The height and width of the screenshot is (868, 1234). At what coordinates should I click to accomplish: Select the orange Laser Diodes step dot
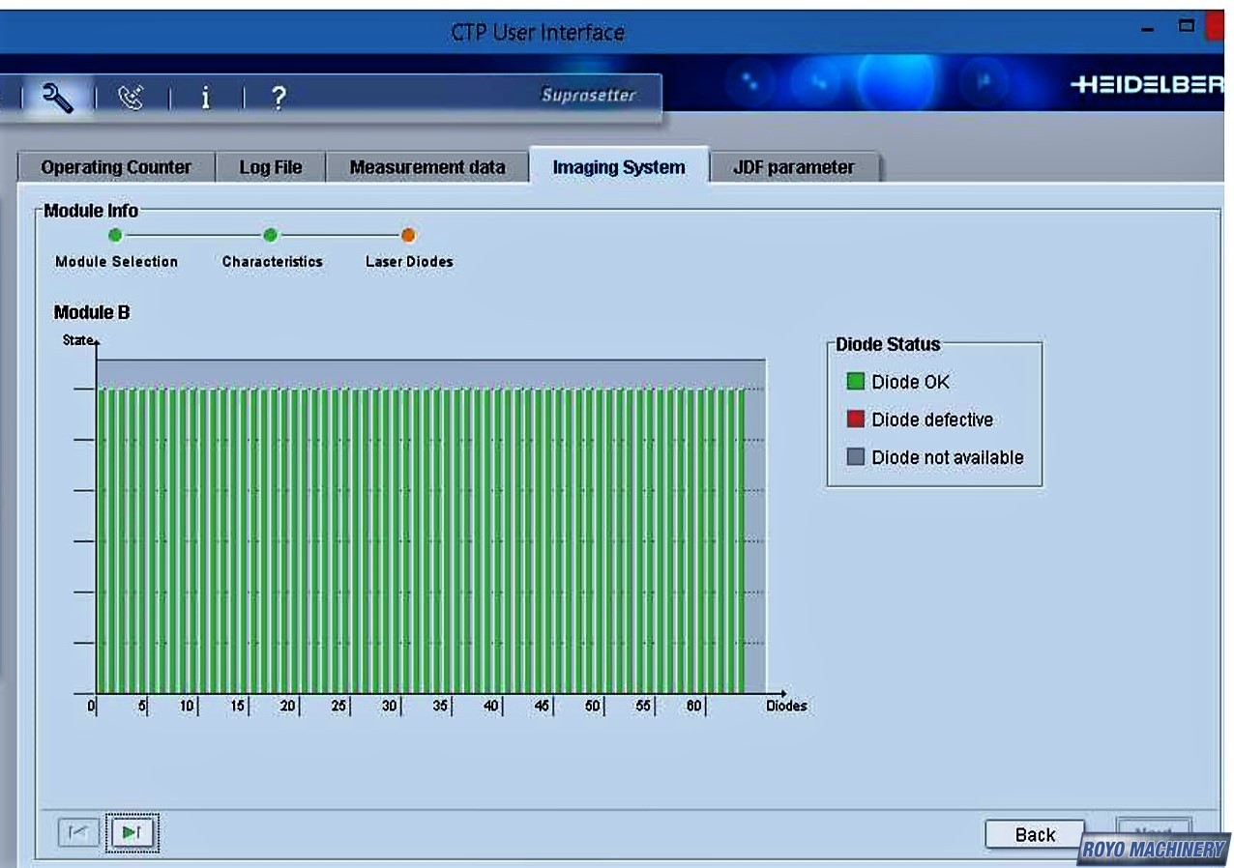(x=408, y=235)
